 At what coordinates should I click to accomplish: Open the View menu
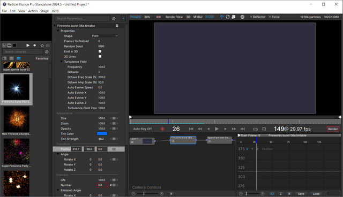click(x=21, y=11)
